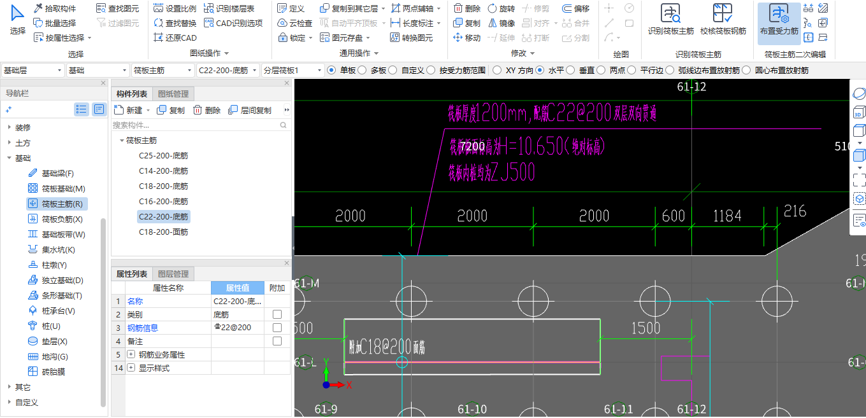
Task: Select C18-200-面筋 in component list
Action: [x=164, y=232]
